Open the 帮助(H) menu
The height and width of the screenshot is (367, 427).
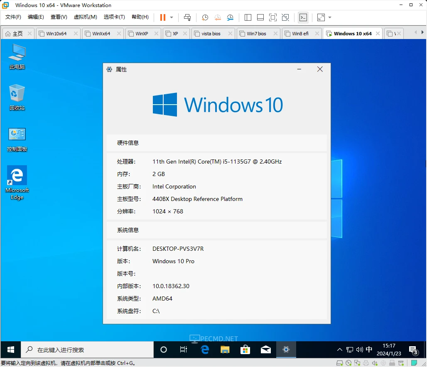coord(140,17)
